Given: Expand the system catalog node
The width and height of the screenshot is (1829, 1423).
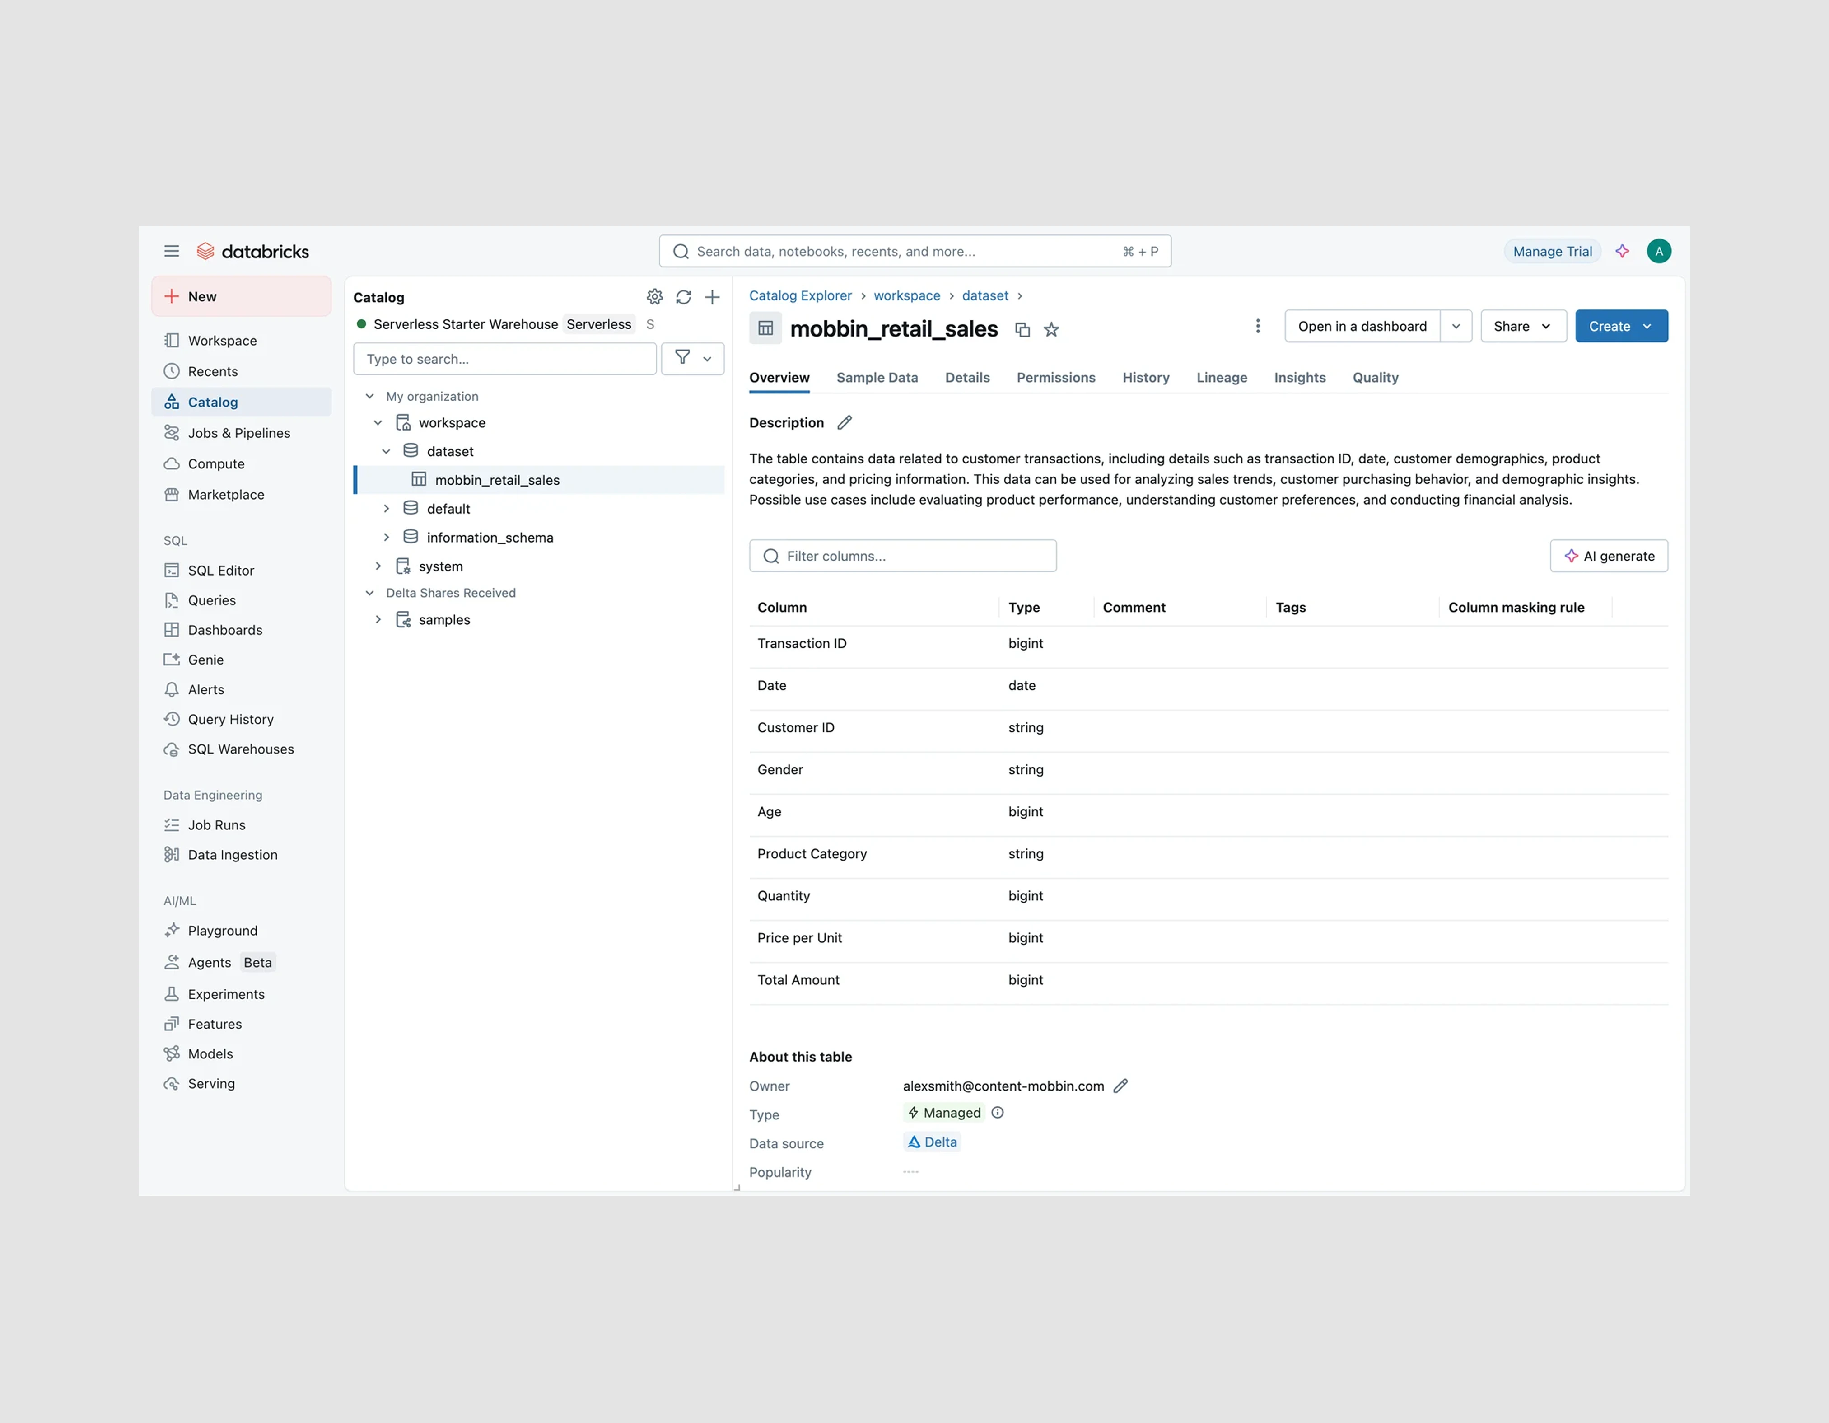Looking at the screenshot, I should 378,566.
